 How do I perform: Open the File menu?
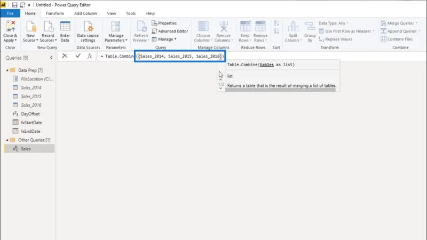(10, 13)
